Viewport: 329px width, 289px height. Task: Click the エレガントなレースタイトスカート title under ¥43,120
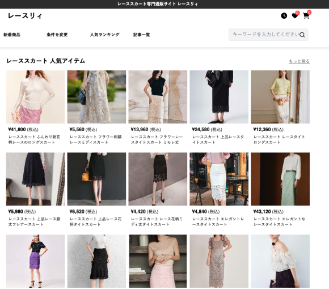(279, 221)
